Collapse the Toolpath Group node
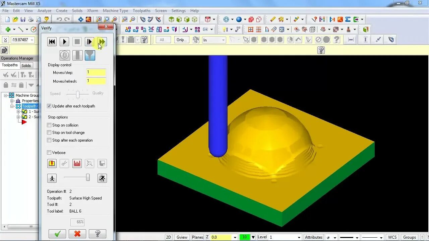This screenshot has width=429, height=241. point(12,106)
